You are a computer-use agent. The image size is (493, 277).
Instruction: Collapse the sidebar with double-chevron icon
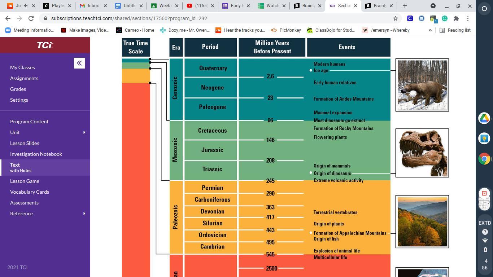coord(79,63)
